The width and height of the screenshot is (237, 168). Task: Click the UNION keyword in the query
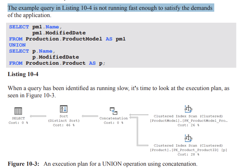[x=17, y=45]
